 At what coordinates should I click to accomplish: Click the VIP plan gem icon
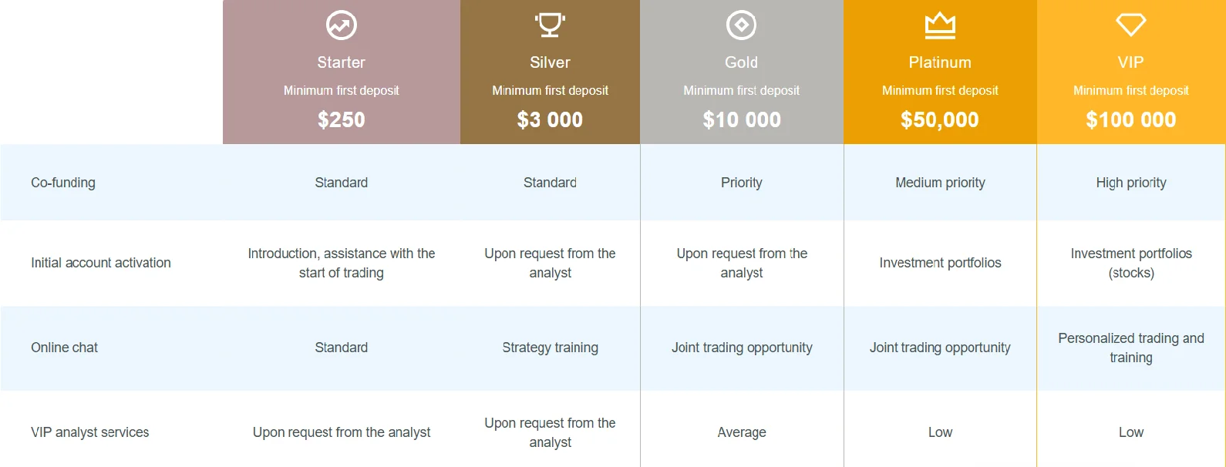click(x=1130, y=25)
